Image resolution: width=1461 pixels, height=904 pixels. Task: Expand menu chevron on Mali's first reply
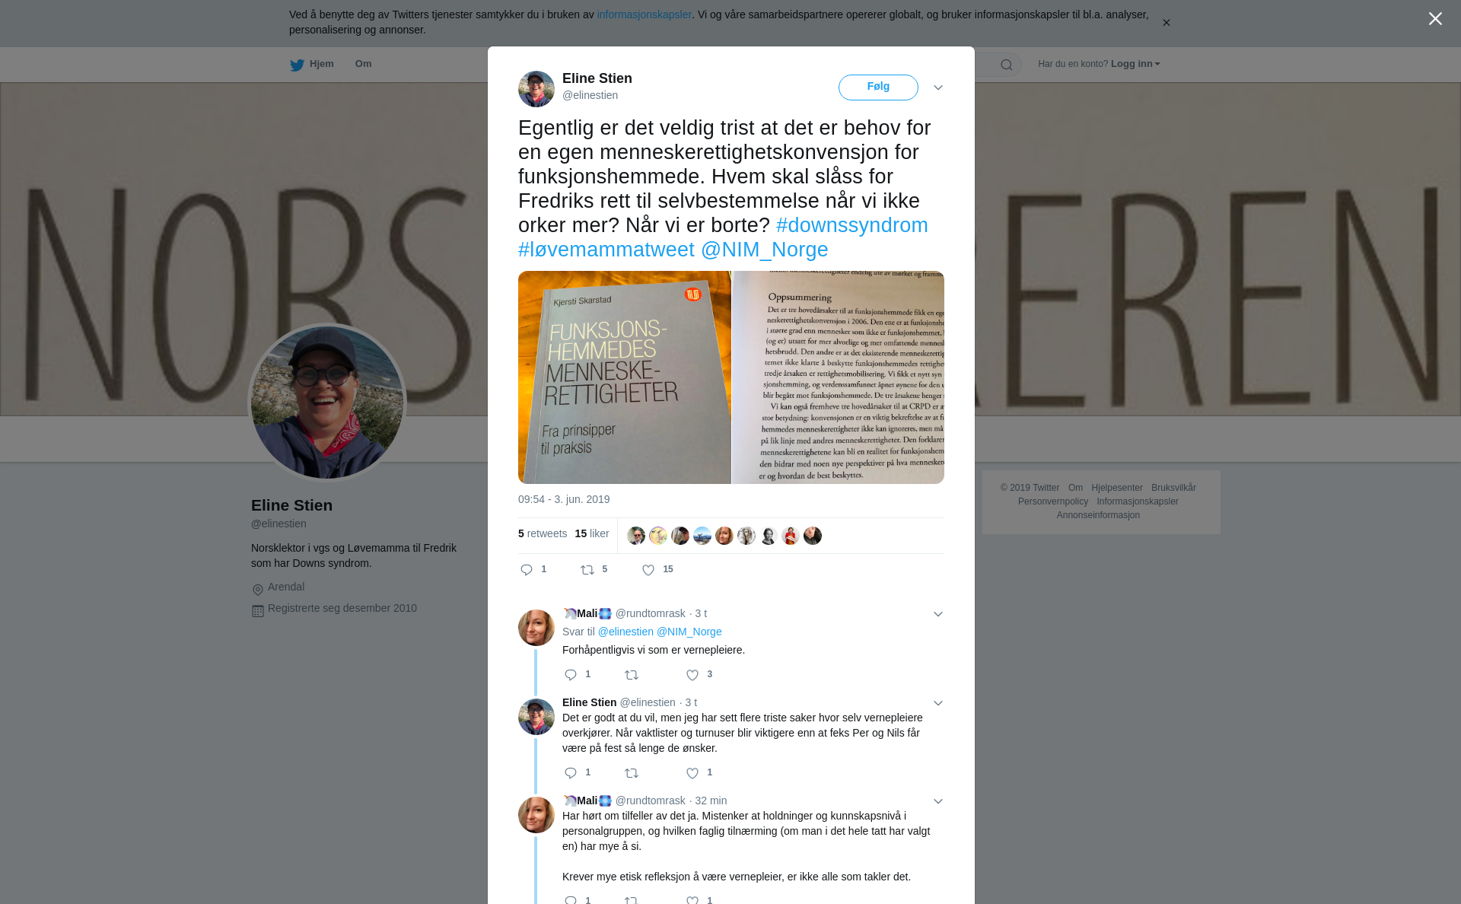(x=938, y=614)
